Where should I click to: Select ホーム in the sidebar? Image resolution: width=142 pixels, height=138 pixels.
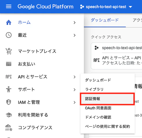pyautogui.click(x=24, y=22)
